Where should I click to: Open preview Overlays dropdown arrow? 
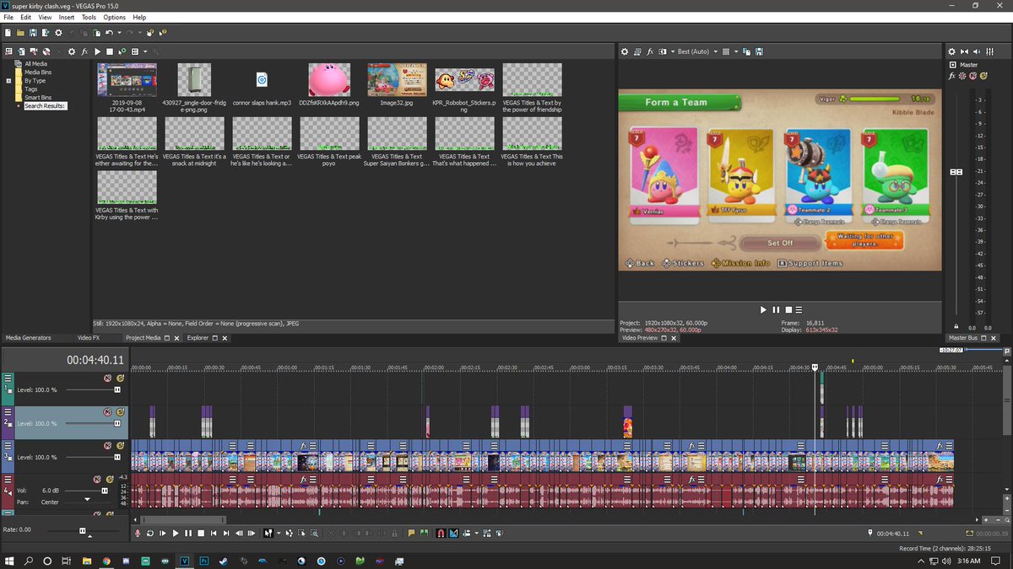736,51
